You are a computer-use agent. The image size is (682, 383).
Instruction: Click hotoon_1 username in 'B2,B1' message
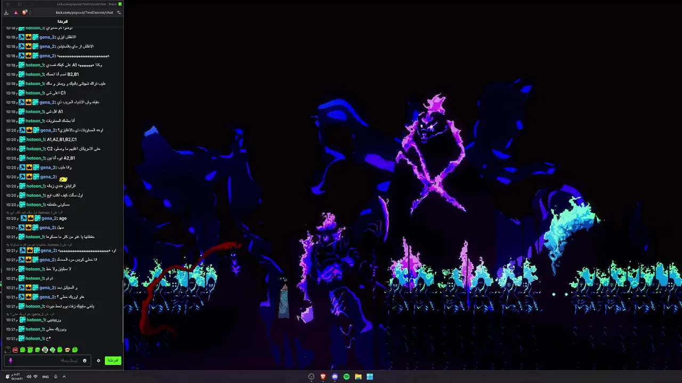coord(35,74)
